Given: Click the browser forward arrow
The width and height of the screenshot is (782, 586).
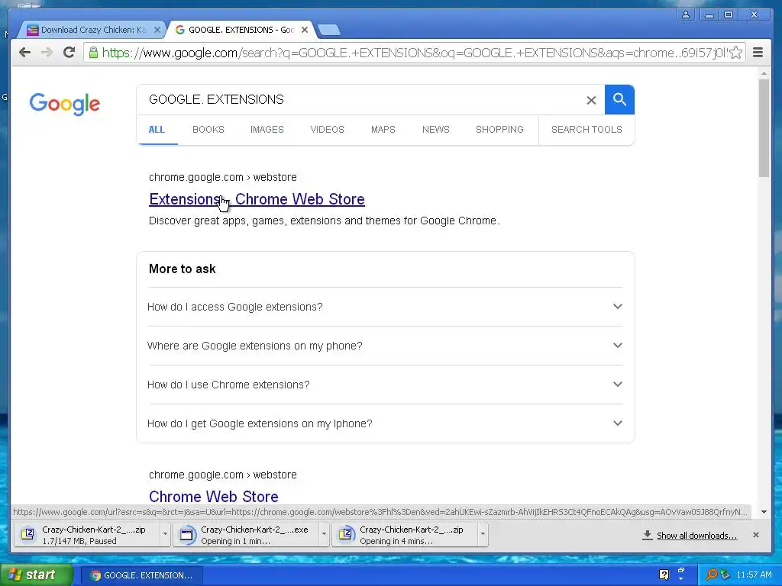Looking at the screenshot, I should 47,53.
